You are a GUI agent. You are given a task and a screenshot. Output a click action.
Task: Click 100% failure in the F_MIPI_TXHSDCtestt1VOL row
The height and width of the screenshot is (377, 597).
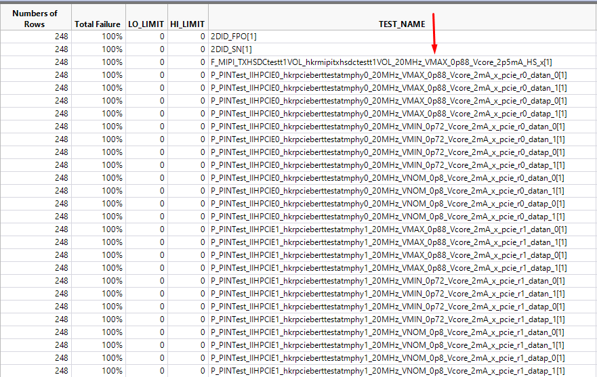tap(112, 62)
